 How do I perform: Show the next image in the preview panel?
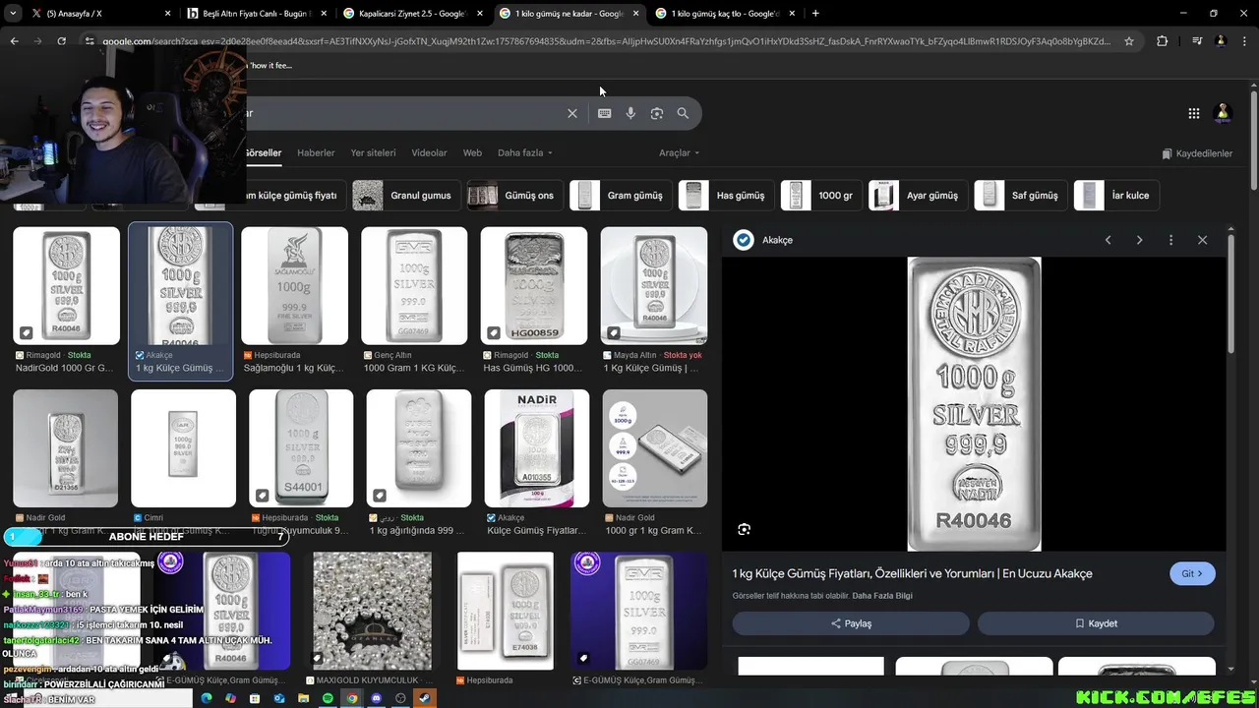[1140, 240]
